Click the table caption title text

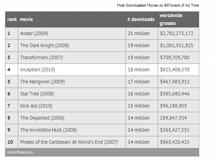[x=158, y=5]
